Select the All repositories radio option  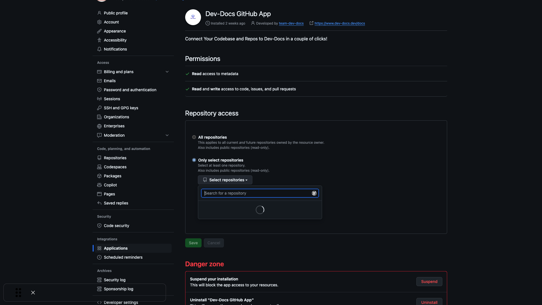[x=194, y=137]
